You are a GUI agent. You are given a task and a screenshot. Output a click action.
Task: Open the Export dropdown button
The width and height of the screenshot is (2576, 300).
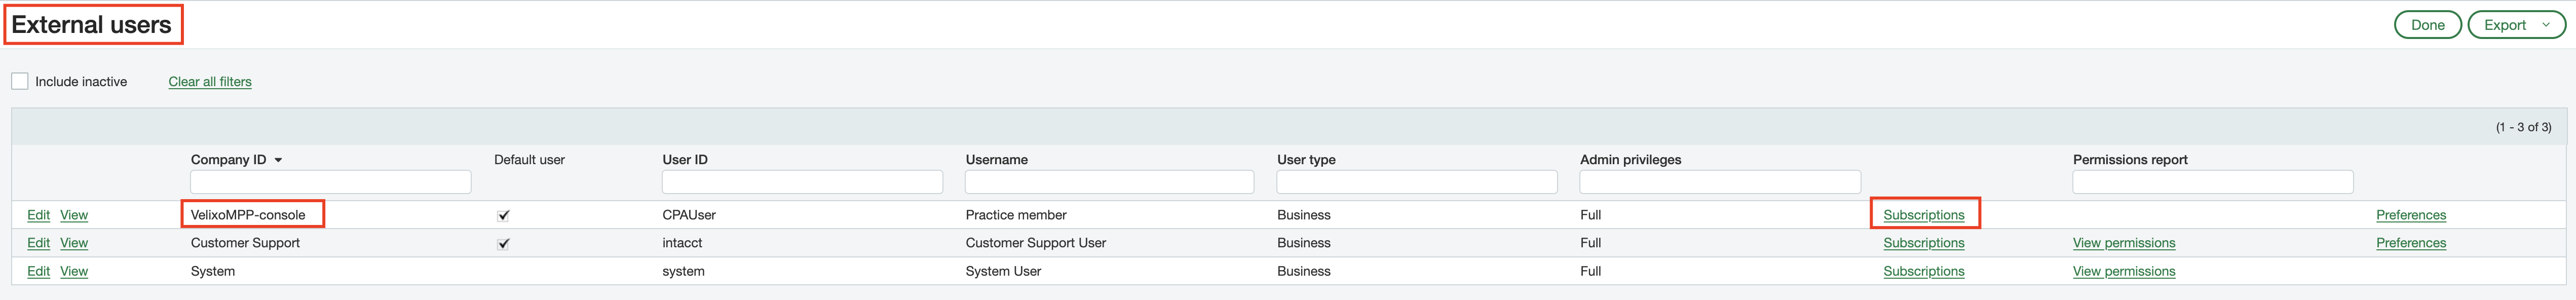(x=2515, y=25)
